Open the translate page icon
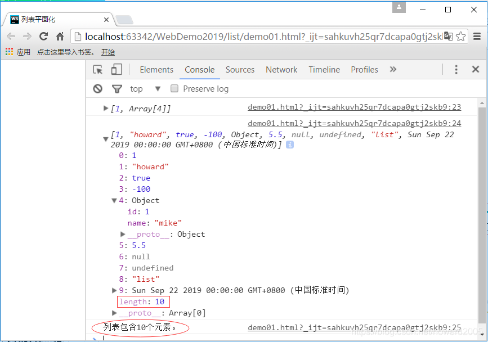Image resolution: width=488 pixels, height=342 pixels. 449,36
